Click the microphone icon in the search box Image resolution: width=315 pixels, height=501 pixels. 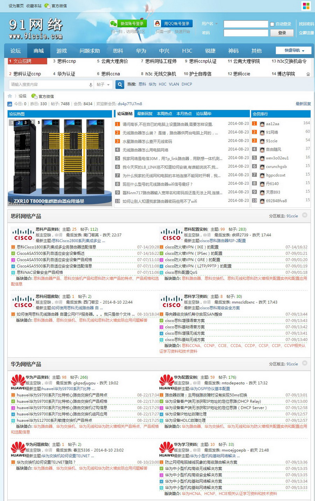pos(91,84)
